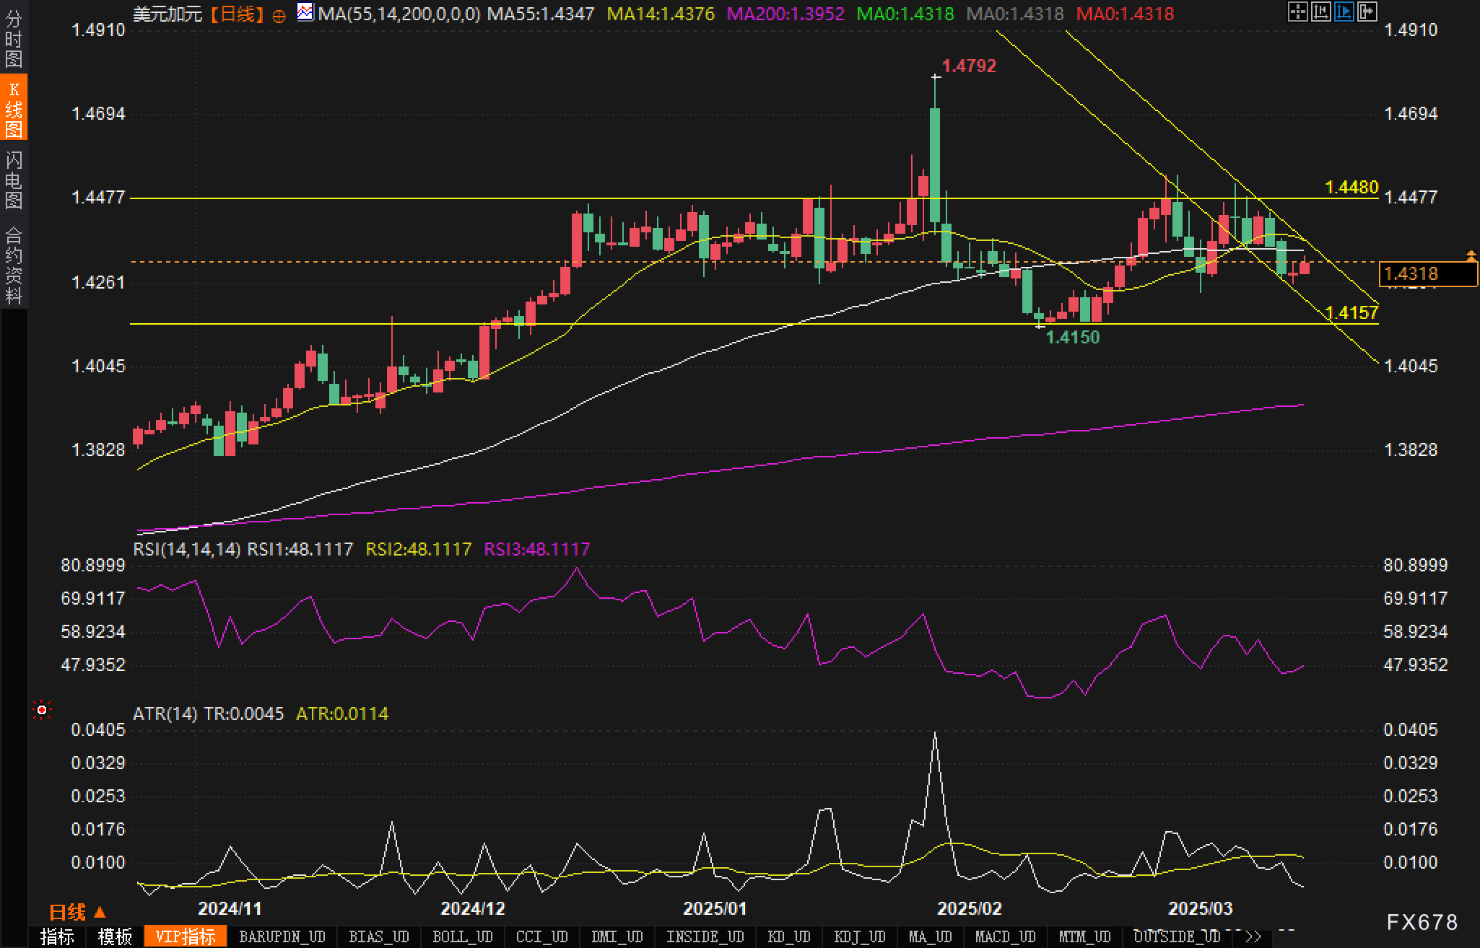The width and height of the screenshot is (1480, 948).
Task: Click orange alert arrow above price label
Action: [1471, 255]
